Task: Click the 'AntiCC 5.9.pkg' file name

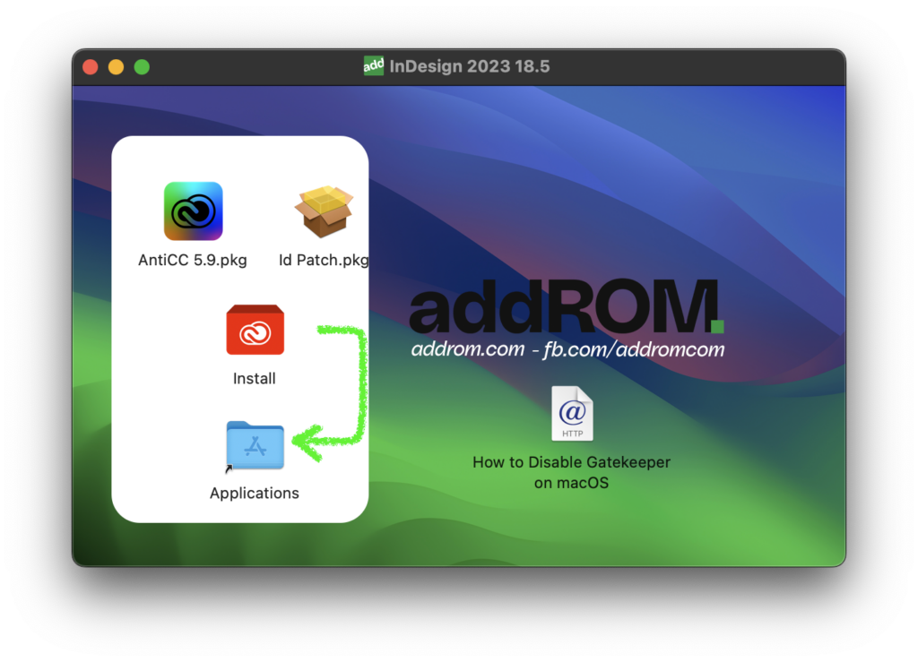Action: [x=193, y=261]
